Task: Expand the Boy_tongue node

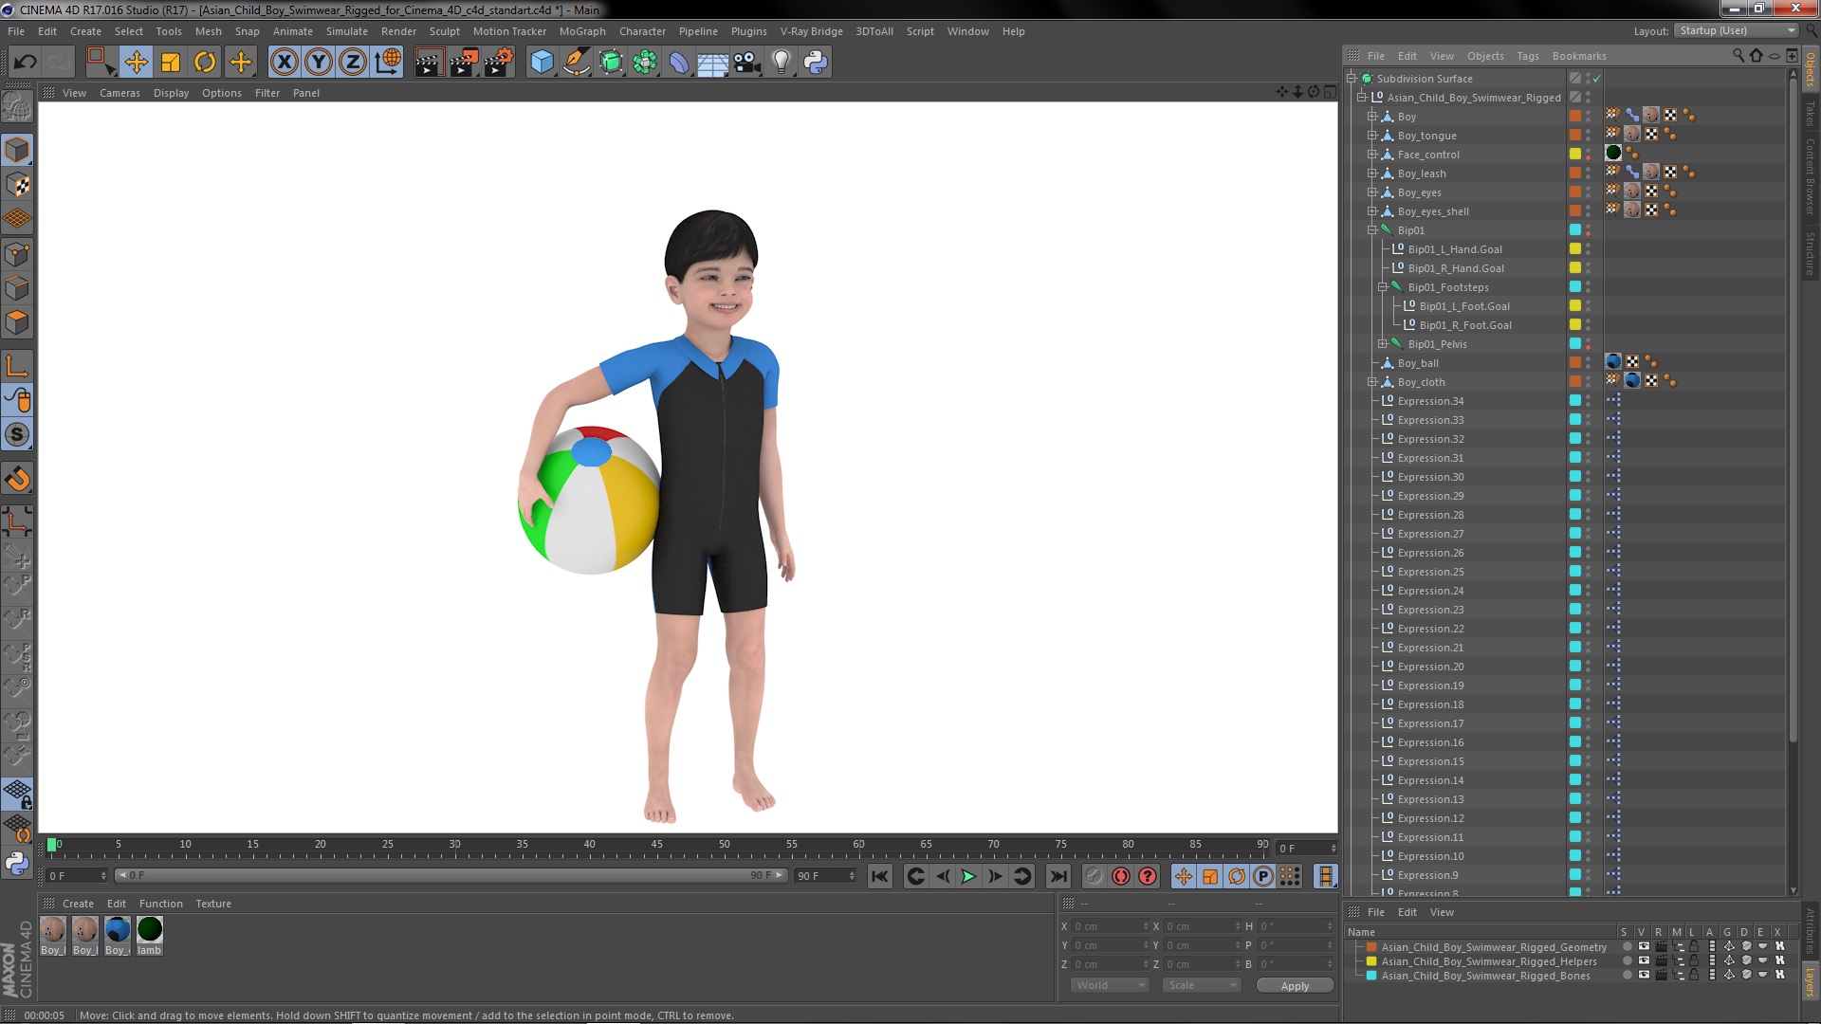Action: [1371, 136]
